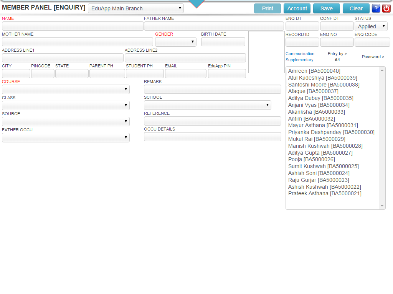Click the PINCODE input field
Image resolution: width=393 pixels, height=294 pixels.
tap(43, 73)
